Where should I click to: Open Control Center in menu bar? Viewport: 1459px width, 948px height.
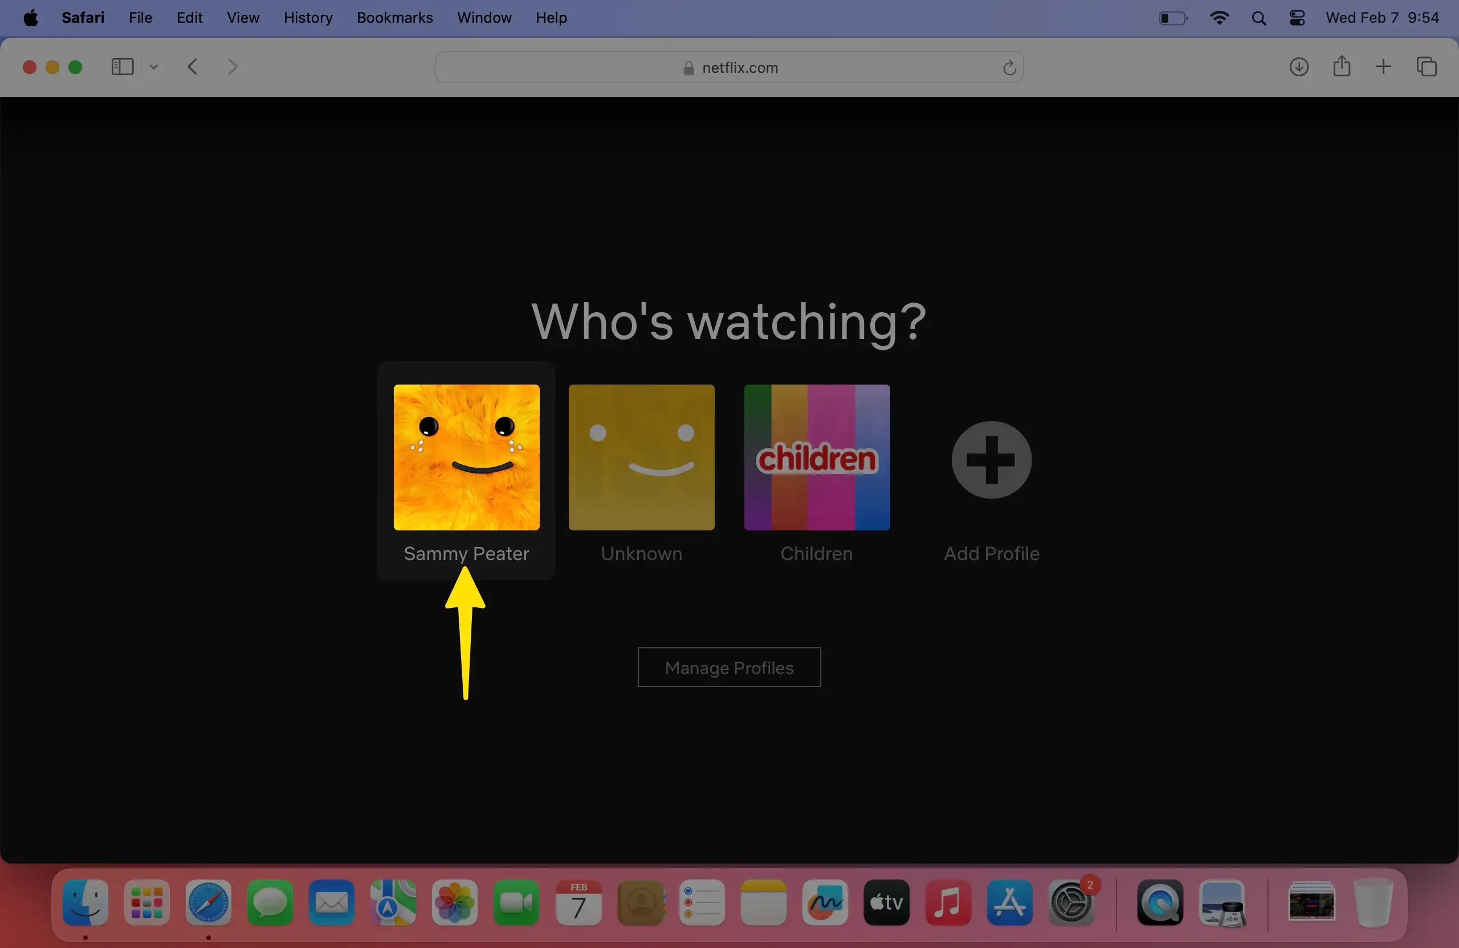pyautogui.click(x=1297, y=18)
